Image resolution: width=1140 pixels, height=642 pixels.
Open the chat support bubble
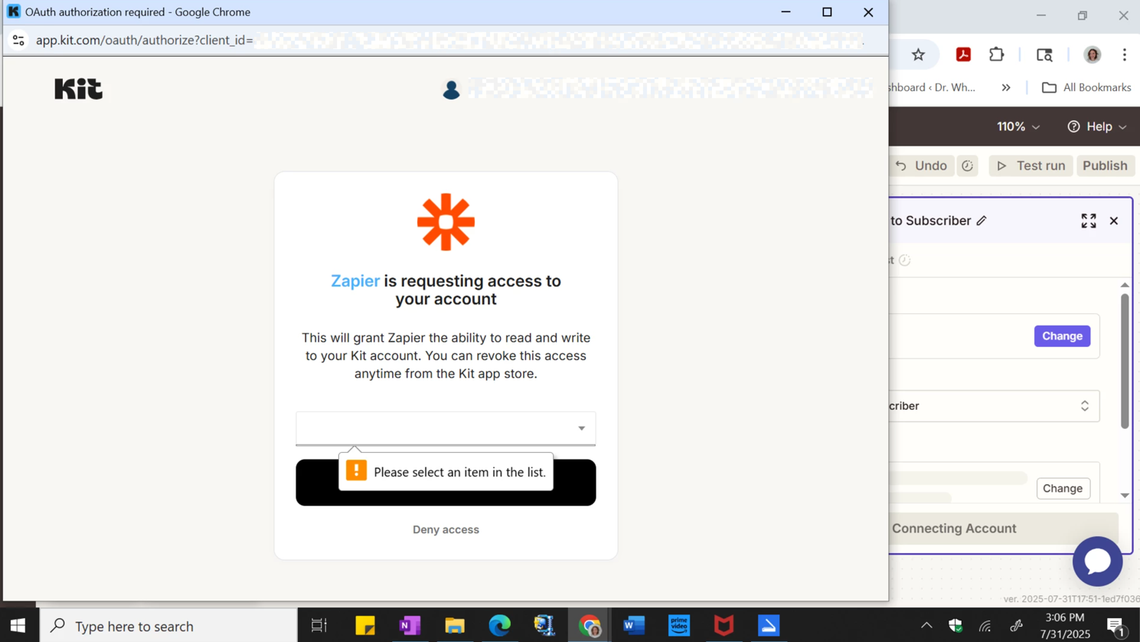pos(1097,562)
